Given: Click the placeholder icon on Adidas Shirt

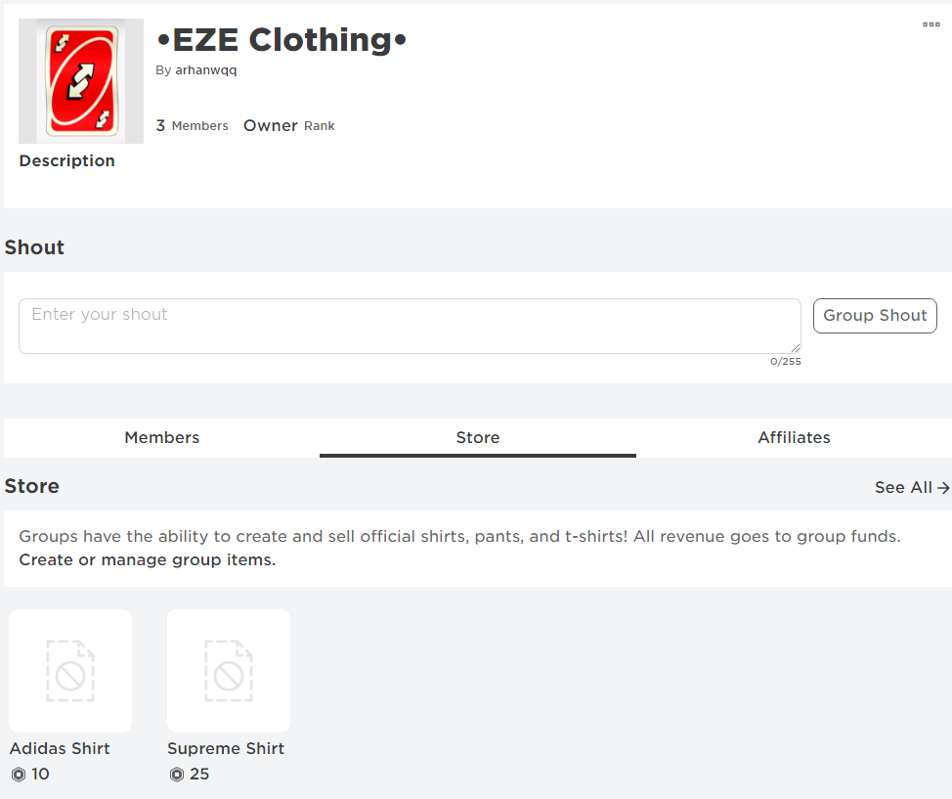Looking at the screenshot, I should 70,671.
